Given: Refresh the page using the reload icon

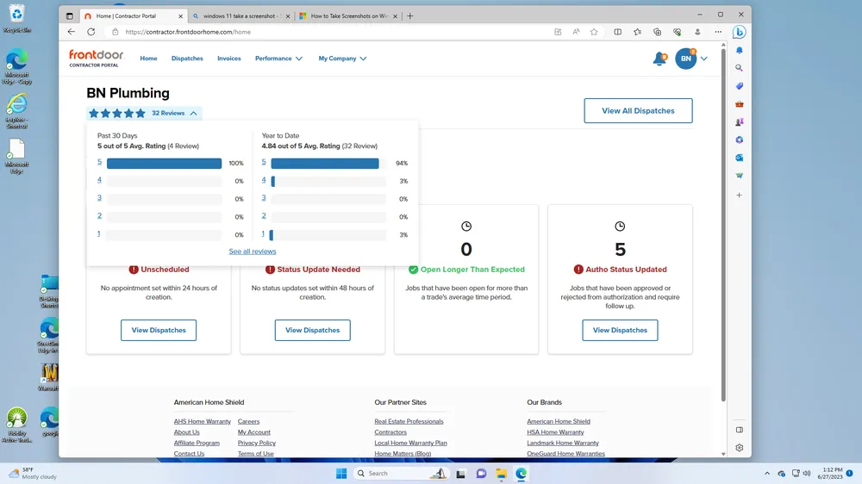Looking at the screenshot, I should pos(93,32).
